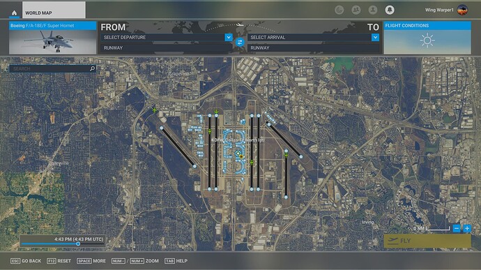
Task: Click the NUM- zoom out key hint
Action: pos(118,261)
